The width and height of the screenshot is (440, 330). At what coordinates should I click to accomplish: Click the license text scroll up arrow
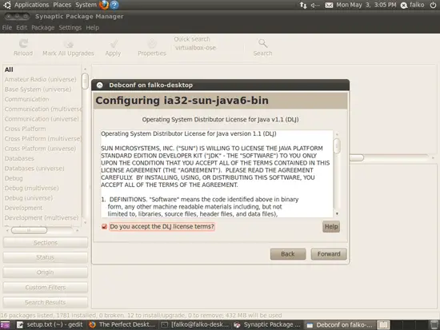337,134
